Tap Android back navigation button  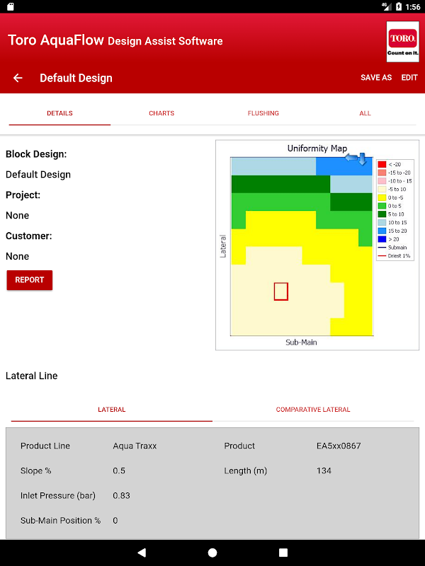pyautogui.click(x=142, y=553)
